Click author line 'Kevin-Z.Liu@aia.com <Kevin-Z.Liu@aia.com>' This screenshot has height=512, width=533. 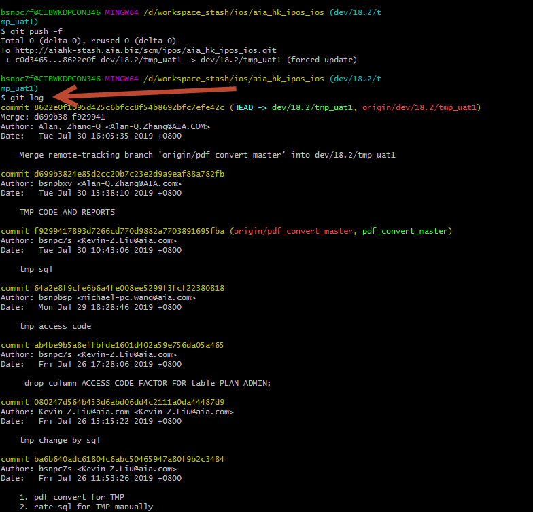click(x=117, y=412)
